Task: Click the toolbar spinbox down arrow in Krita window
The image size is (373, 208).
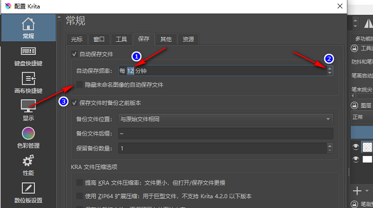Action: (355, 26)
